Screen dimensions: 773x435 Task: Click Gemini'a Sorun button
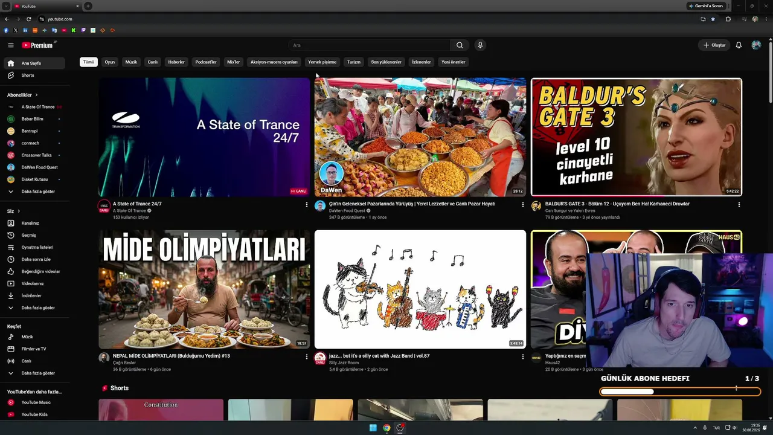(x=706, y=6)
